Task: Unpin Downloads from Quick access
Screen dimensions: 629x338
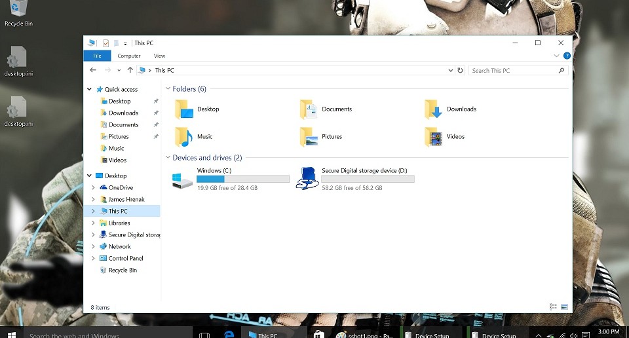Action: click(156, 113)
